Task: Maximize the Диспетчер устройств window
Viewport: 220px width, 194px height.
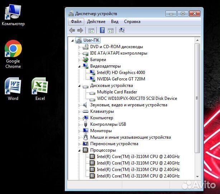Action: click(183, 14)
